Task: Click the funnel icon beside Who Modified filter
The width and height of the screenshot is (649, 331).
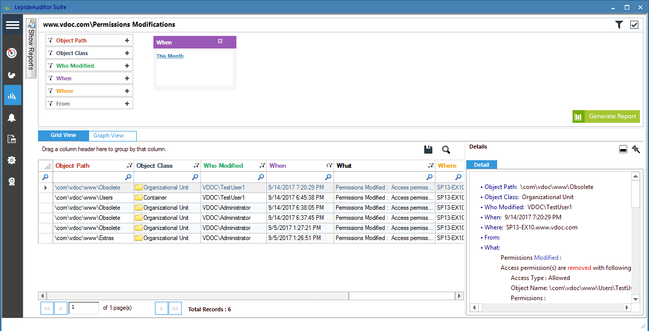Action: pos(51,66)
